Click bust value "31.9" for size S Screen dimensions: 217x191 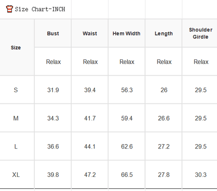point(53,90)
